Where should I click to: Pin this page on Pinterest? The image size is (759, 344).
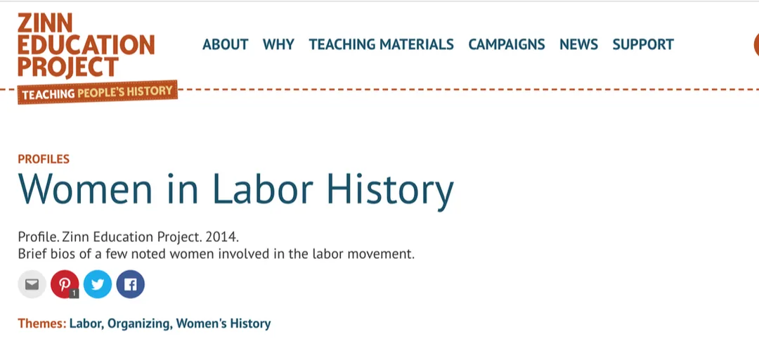(x=65, y=284)
